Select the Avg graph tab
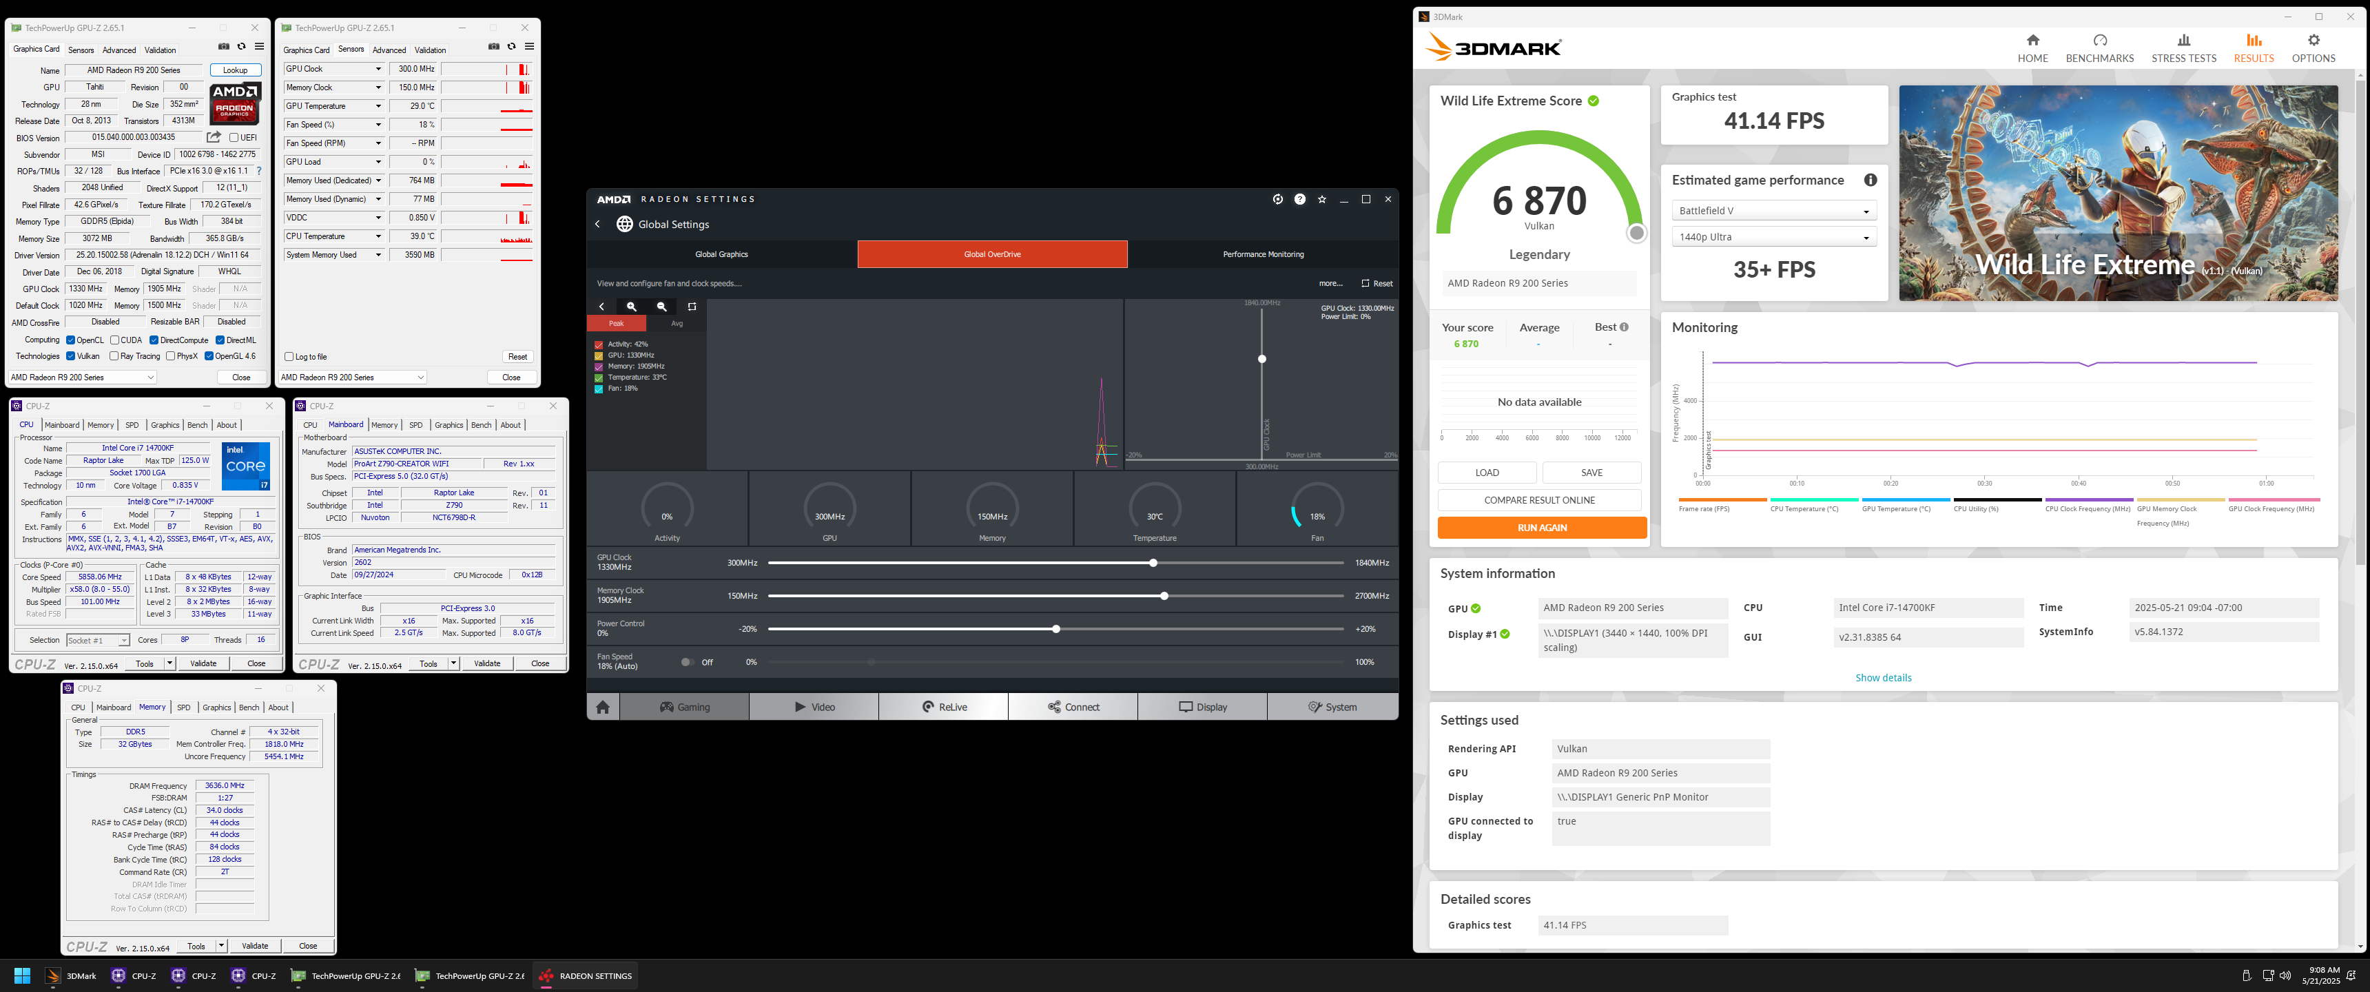The image size is (2370, 992). (677, 323)
